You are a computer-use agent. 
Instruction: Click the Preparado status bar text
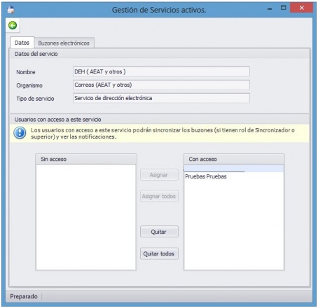coord(24,296)
